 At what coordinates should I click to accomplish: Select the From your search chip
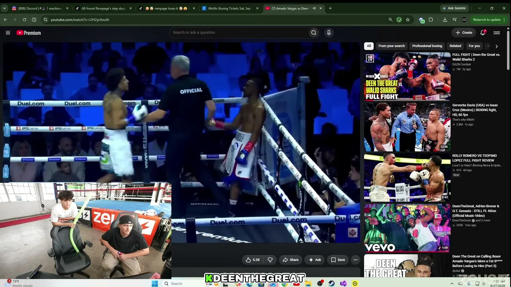click(392, 46)
